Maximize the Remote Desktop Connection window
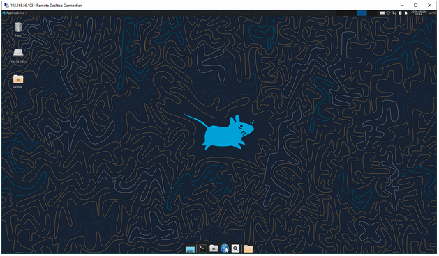The width and height of the screenshot is (439, 256). coord(416,6)
